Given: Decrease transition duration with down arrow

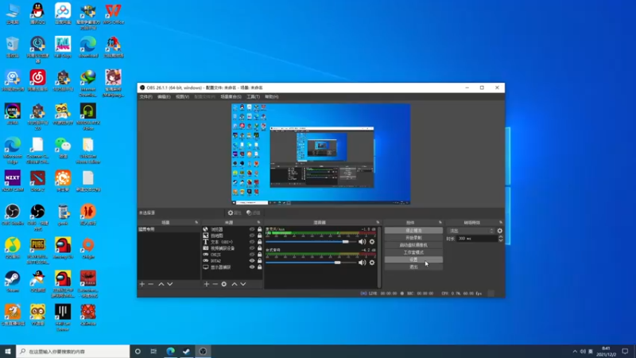Looking at the screenshot, I should [x=501, y=241].
